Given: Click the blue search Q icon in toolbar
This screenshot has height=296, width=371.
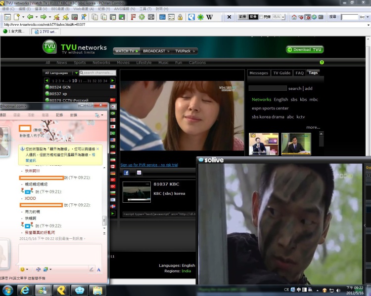Looking at the screenshot, I should (191, 17).
